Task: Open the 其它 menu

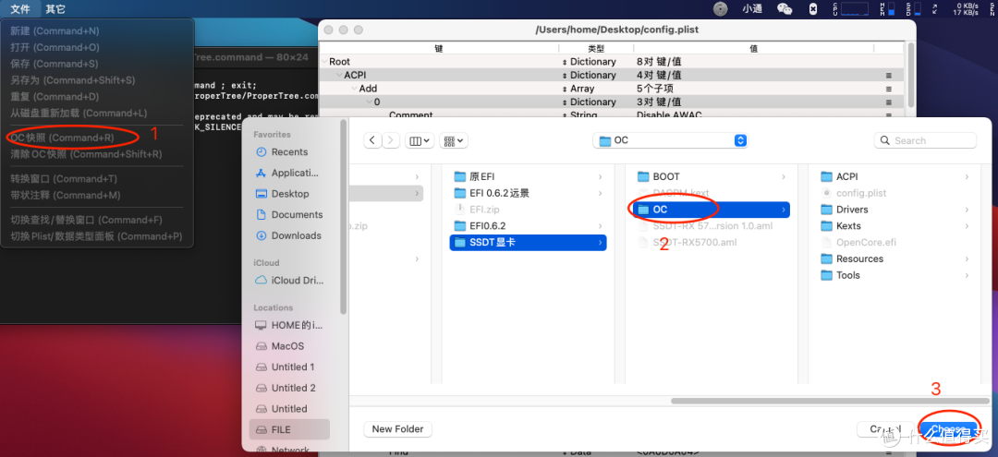Action: pos(55,9)
